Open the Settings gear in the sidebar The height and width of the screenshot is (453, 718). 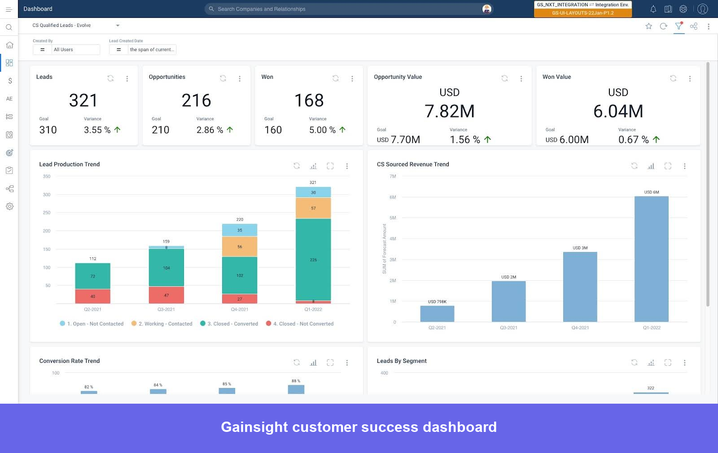[x=9, y=206]
